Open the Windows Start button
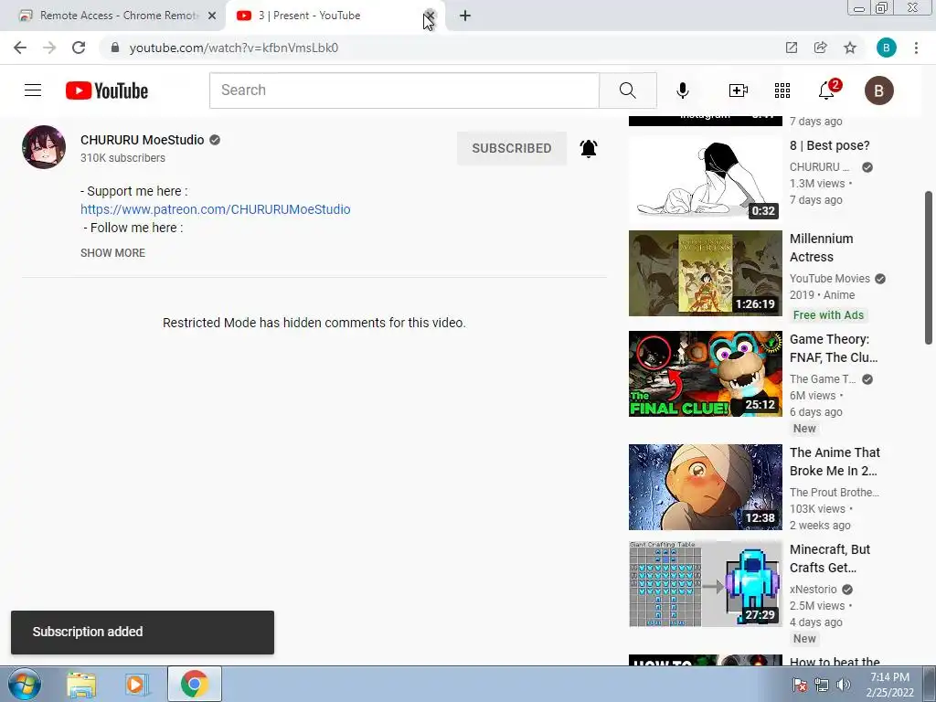Image resolution: width=936 pixels, height=702 pixels. click(24, 684)
